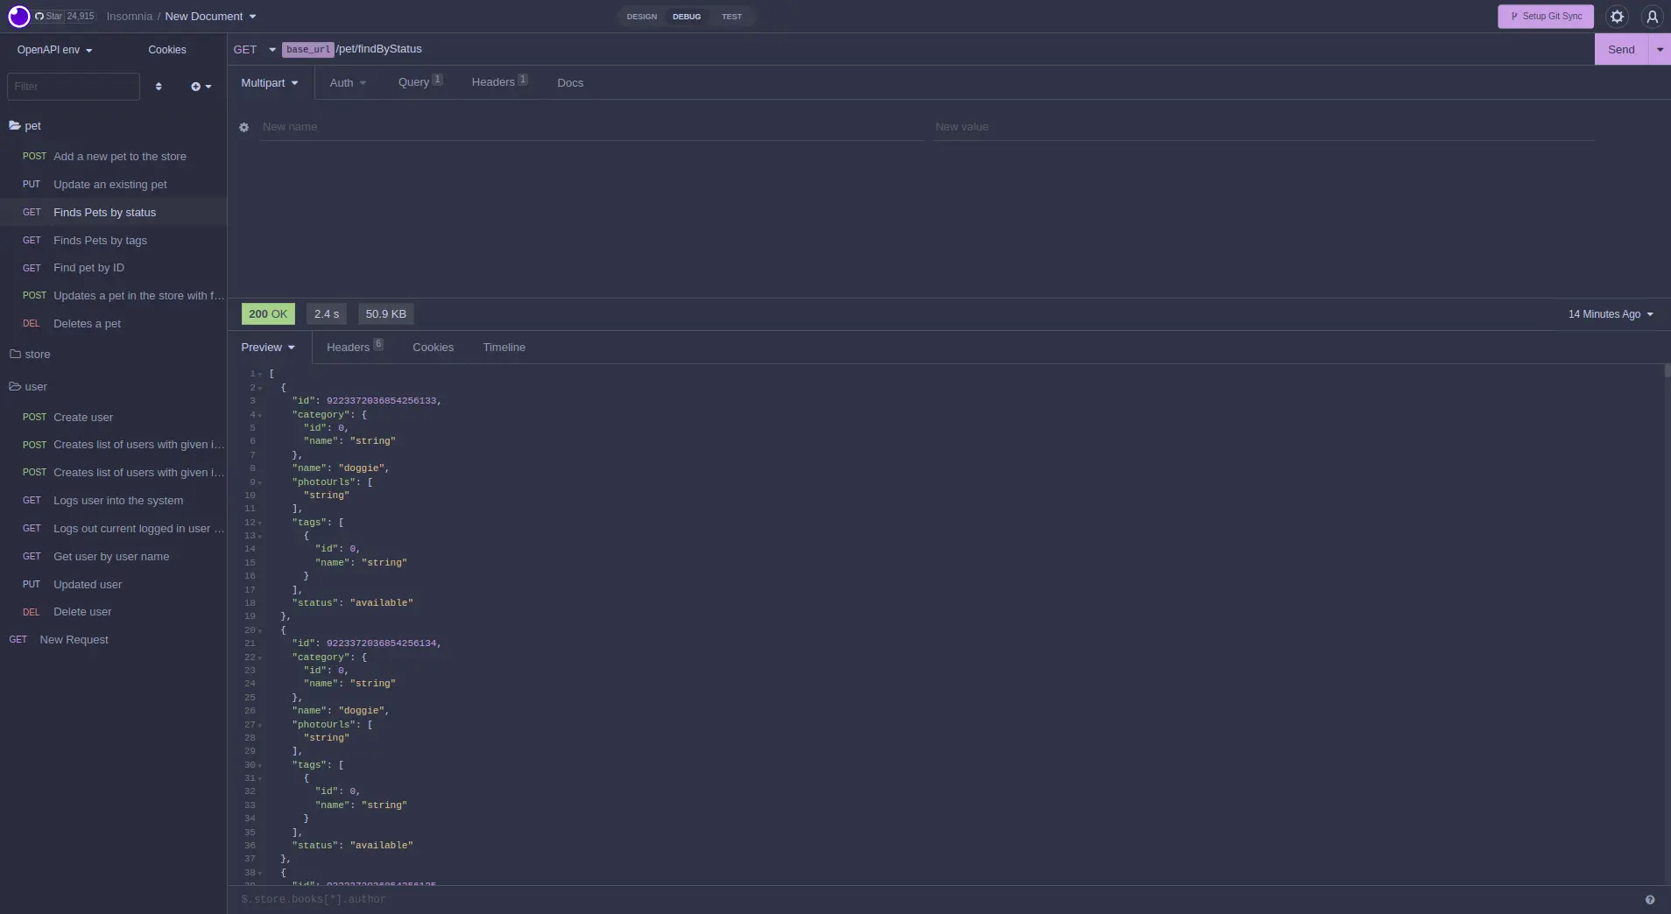This screenshot has width=1671, height=914.
Task: Click the Send button
Action: [x=1621, y=50]
